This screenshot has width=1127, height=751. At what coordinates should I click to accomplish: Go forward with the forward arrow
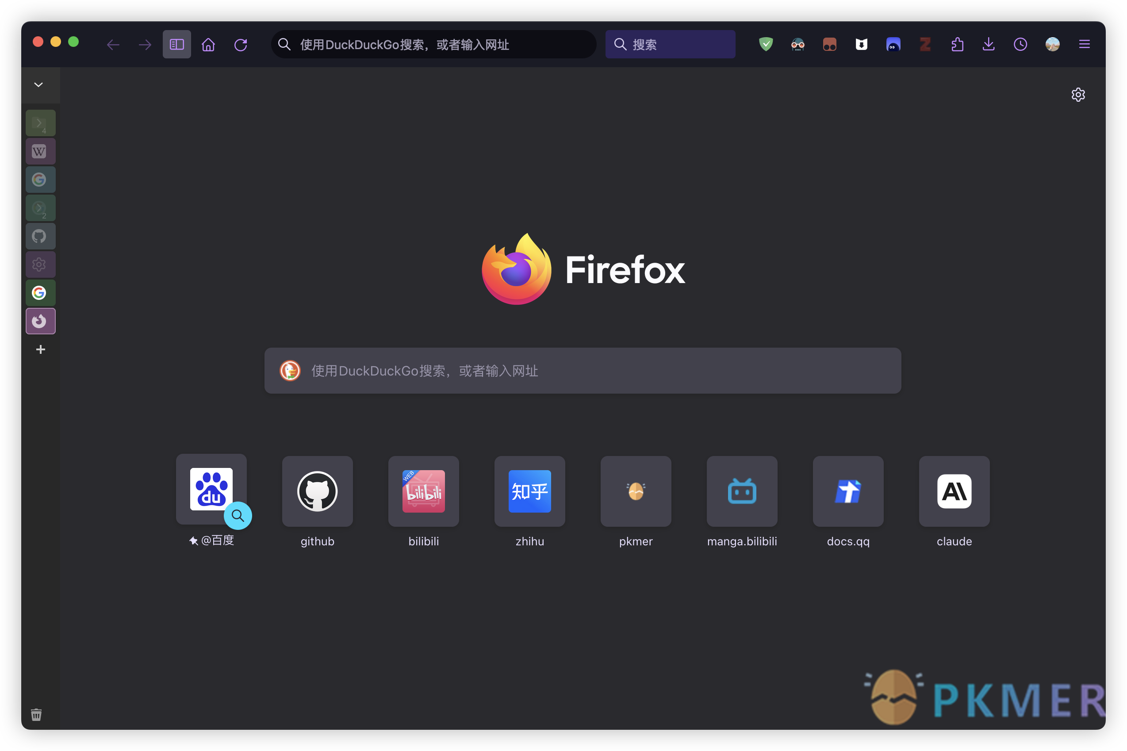(145, 45)
